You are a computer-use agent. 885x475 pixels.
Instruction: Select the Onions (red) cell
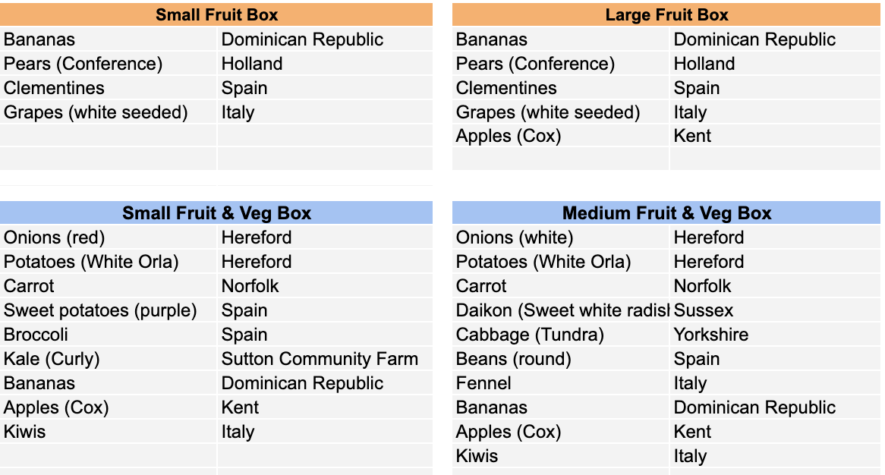point(108,237)
